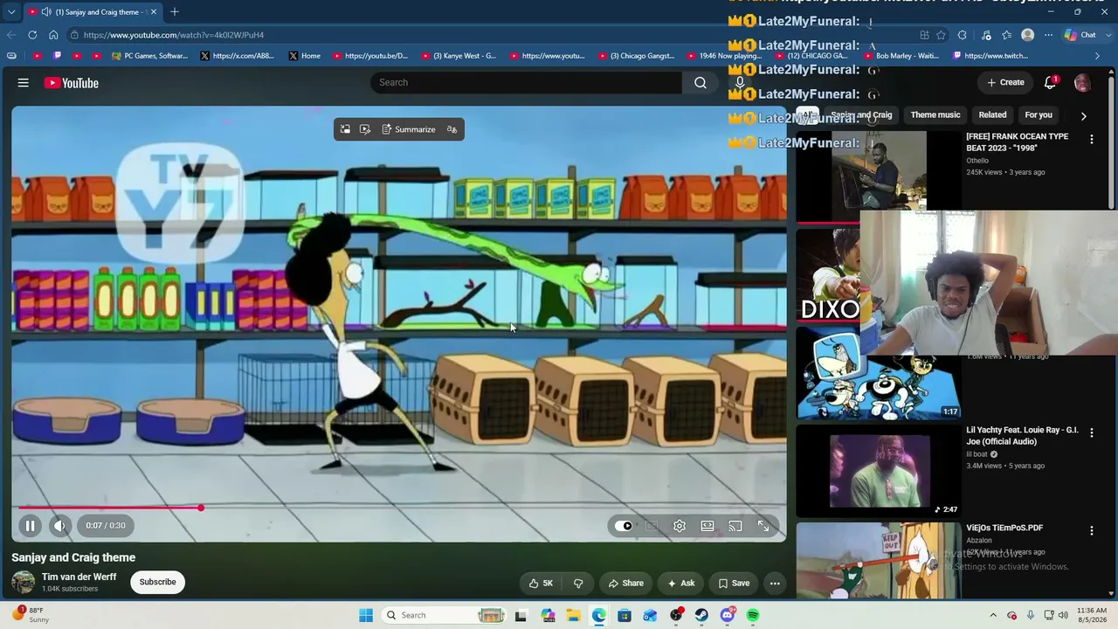Screen dimensions: 1118x629
Task: Click the Create button
Action: [1005, 82]
